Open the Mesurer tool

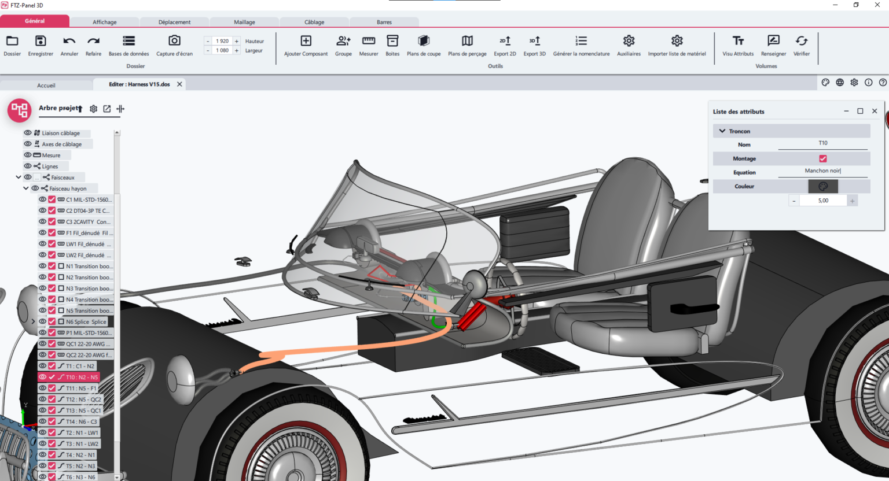[368, 46]
